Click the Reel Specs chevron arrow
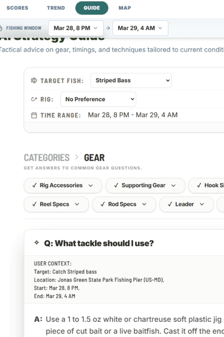Screen dimensions: 224x337 [77, 204]
